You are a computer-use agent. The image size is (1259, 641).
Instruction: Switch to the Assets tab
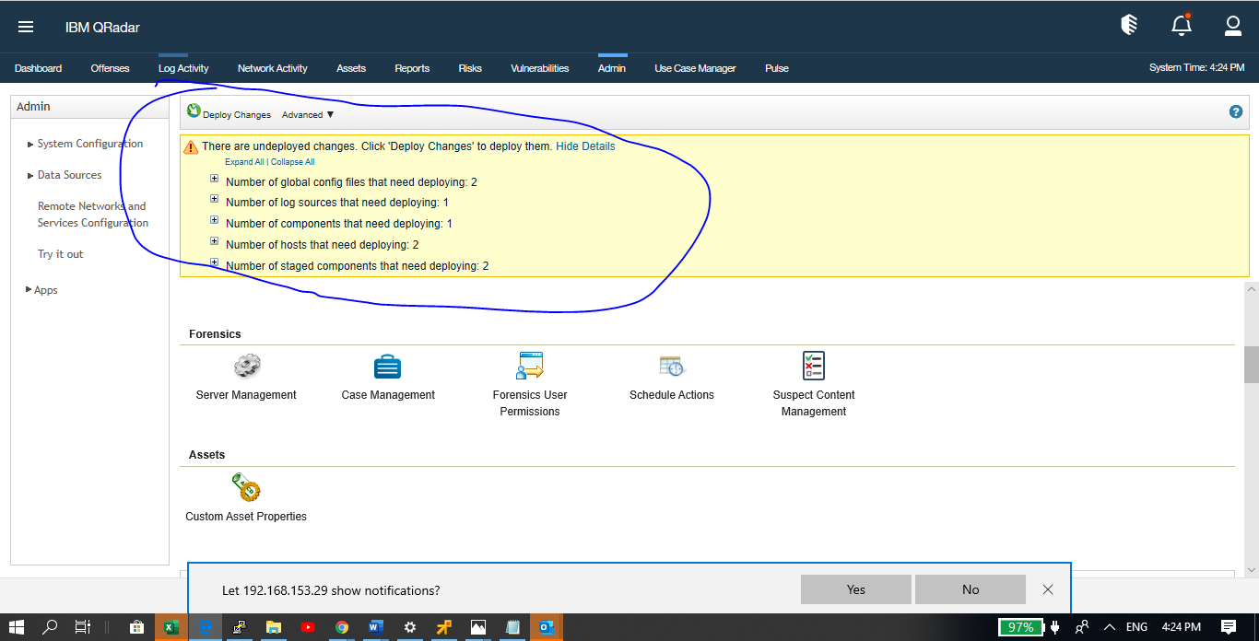pos(351,68)
